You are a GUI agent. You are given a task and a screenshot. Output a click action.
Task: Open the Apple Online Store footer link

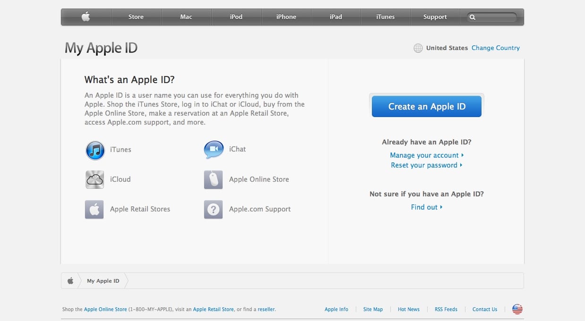pyautogui.click(x=105, y=310)
